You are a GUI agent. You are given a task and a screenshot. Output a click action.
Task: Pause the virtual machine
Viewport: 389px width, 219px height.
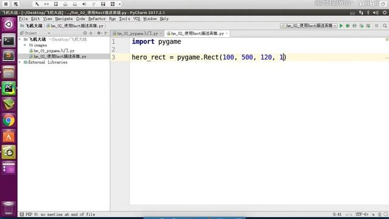[6, 4]
